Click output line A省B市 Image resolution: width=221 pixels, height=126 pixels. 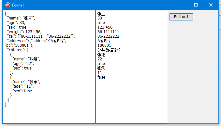pos(104,41)
